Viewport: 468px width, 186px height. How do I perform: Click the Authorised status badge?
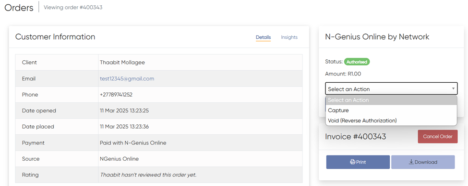point(357,62)
